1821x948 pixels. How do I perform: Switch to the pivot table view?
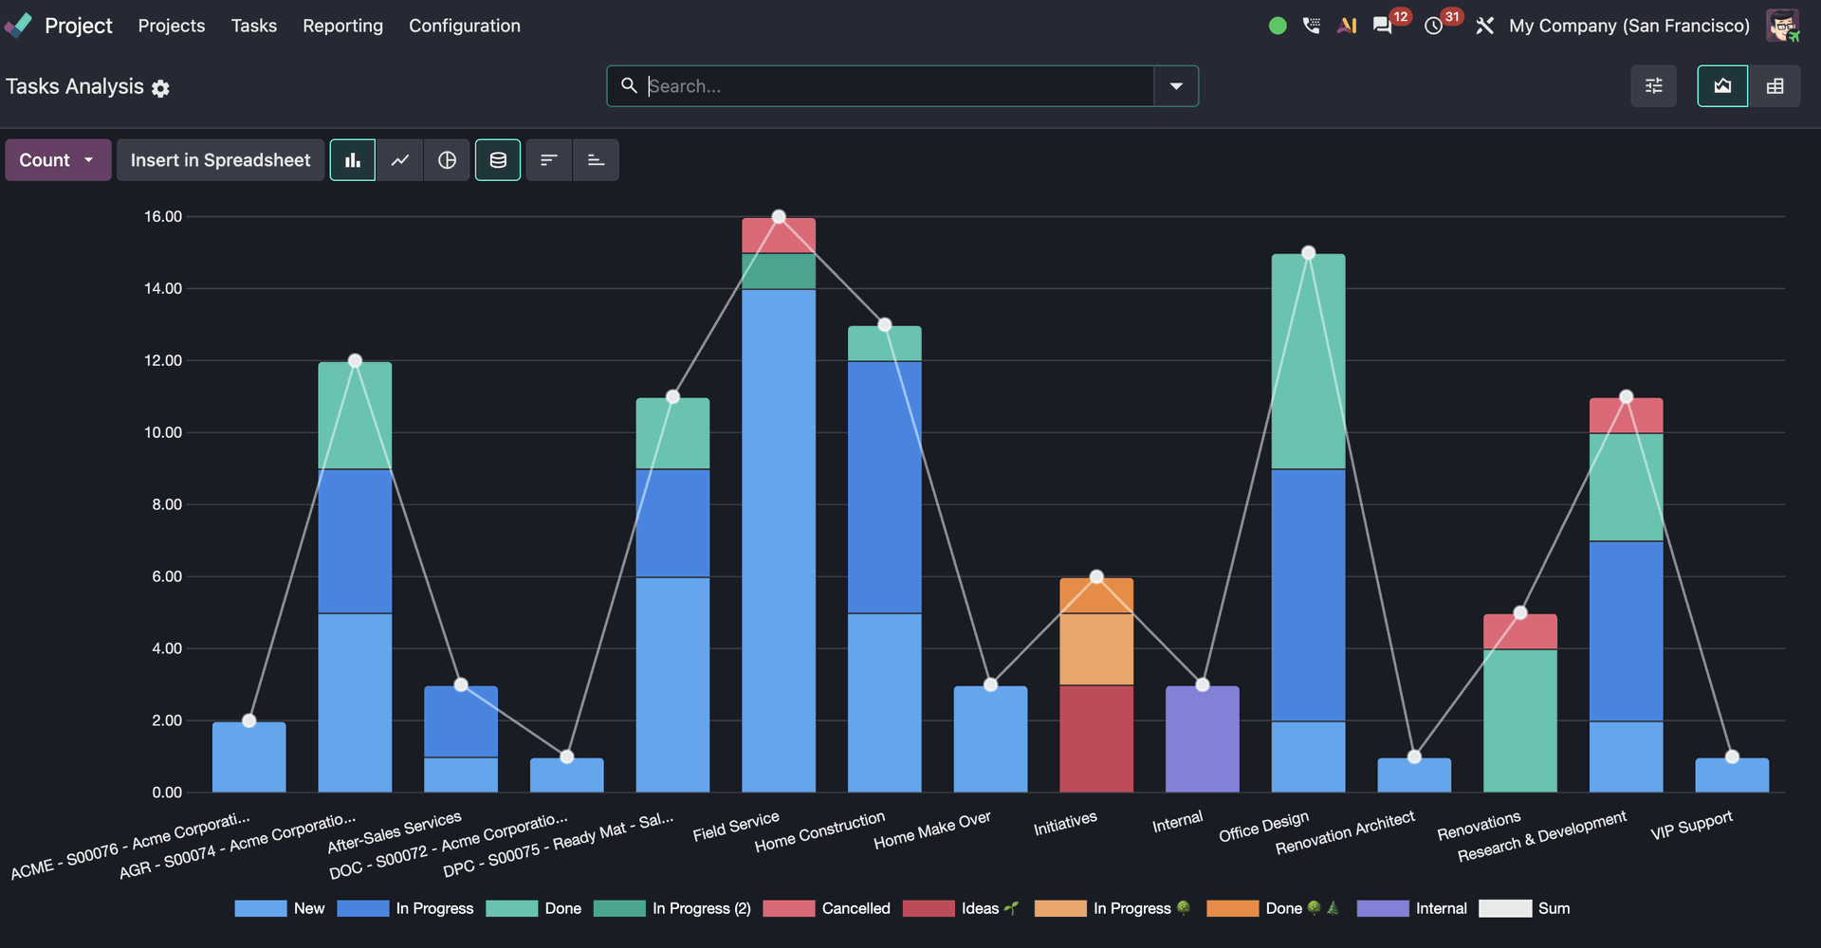click(x=1775, y=86)
